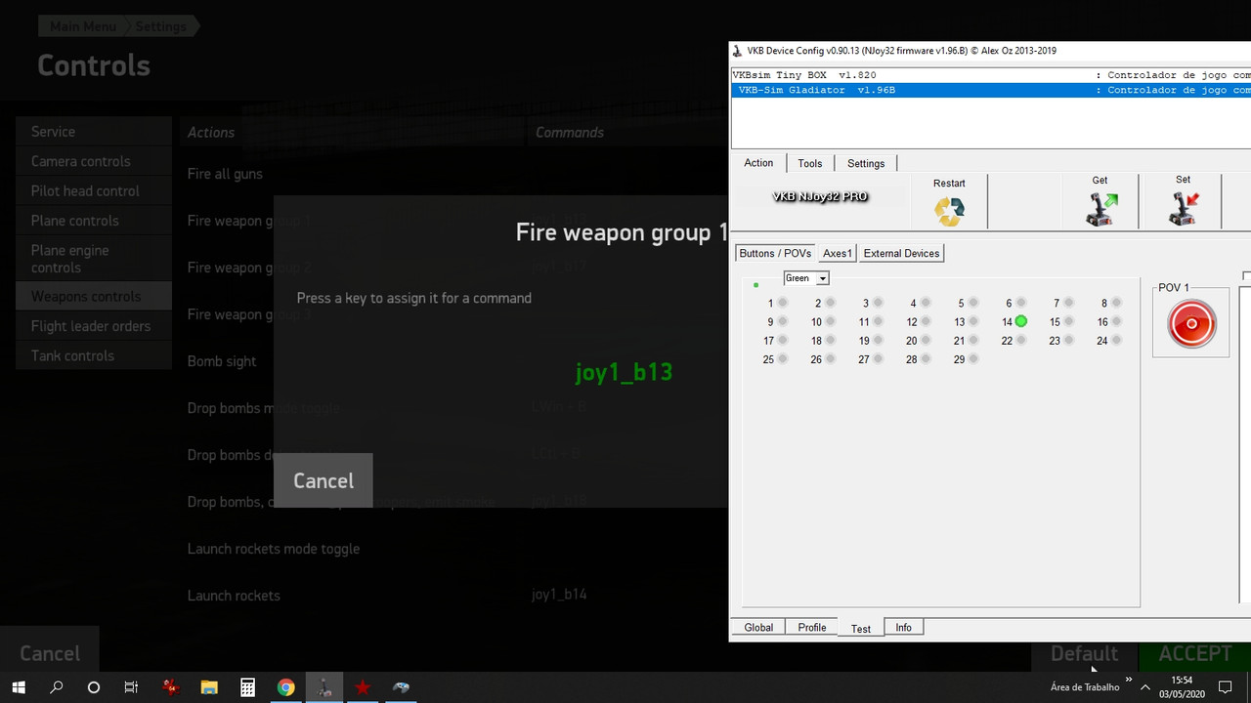Open Camera controls category

tap(94, 161)
